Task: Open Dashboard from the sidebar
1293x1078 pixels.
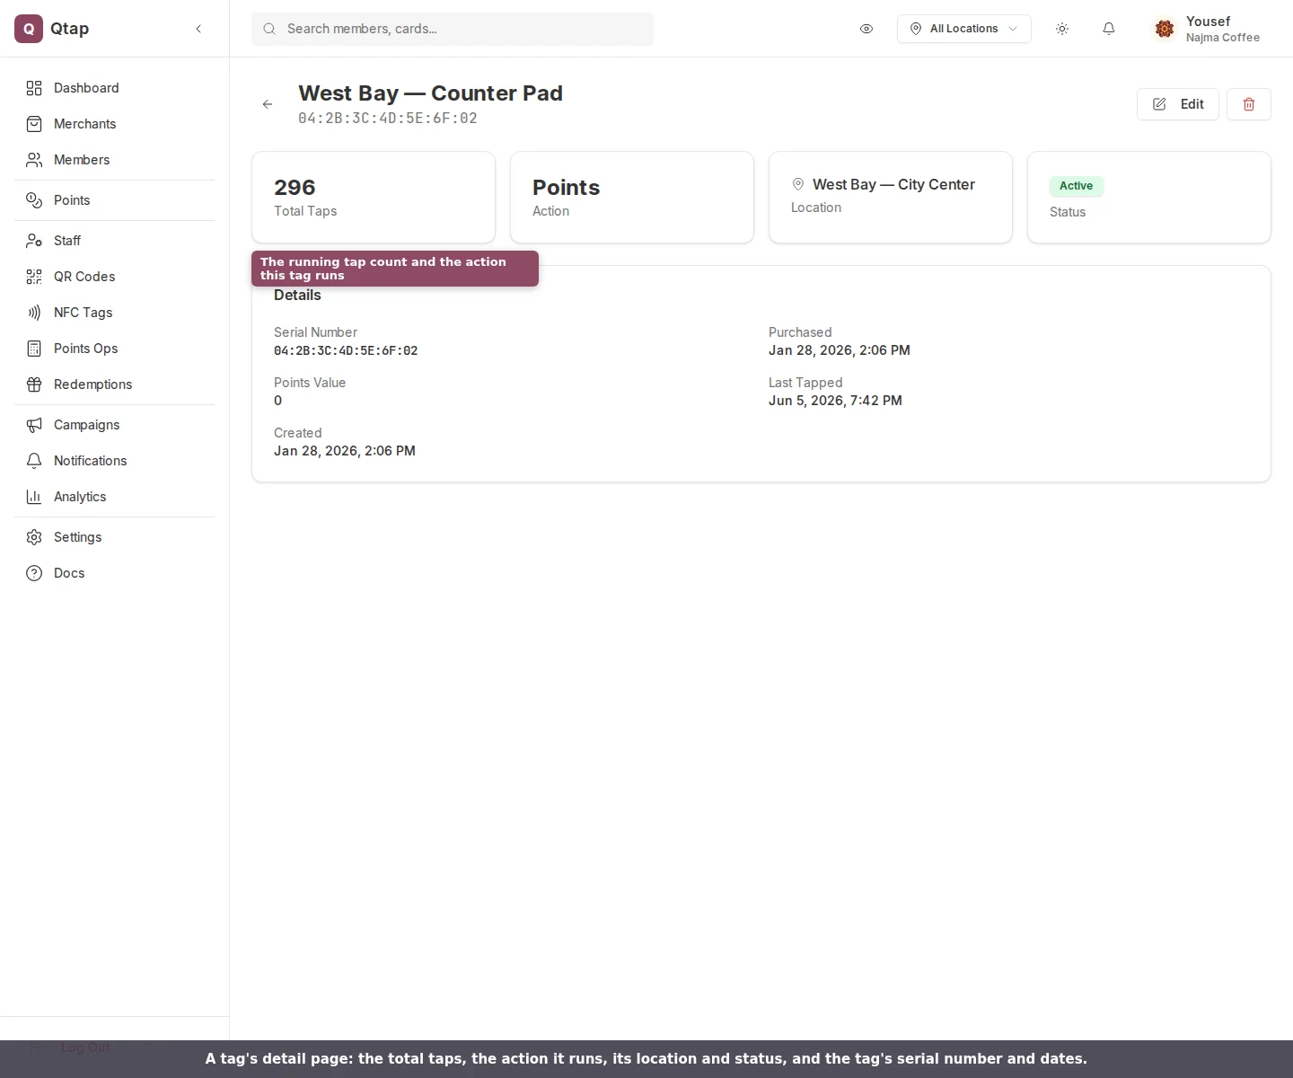Action: point(114,88)
